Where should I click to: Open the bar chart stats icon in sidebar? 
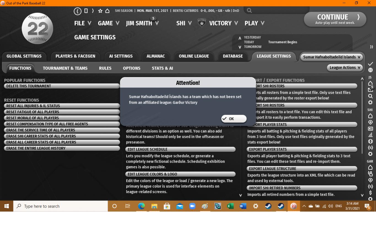click(370, 135)
